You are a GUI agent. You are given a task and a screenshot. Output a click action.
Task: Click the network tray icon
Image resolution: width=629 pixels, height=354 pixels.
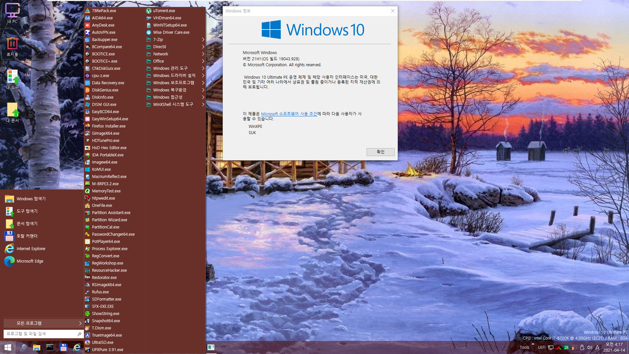pos(551,347)
